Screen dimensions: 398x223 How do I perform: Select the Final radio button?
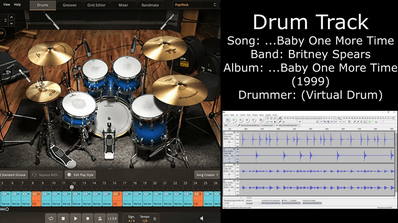coord(282,200)
